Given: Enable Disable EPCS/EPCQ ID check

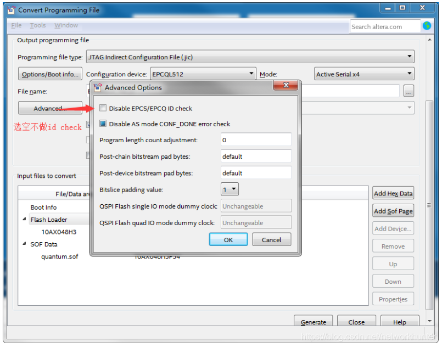Looking at the screenshot, I should tap(103, 108).
